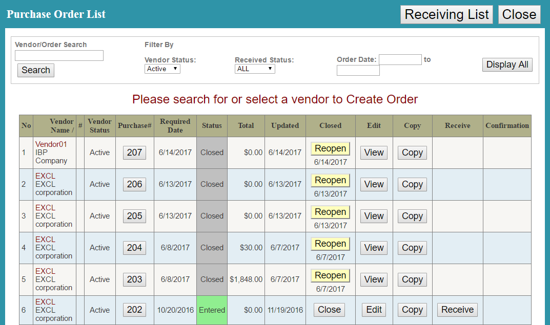Open the Receiving List
Screen dimensions: 550x325
pyautogui.click(x=446, y=14)
